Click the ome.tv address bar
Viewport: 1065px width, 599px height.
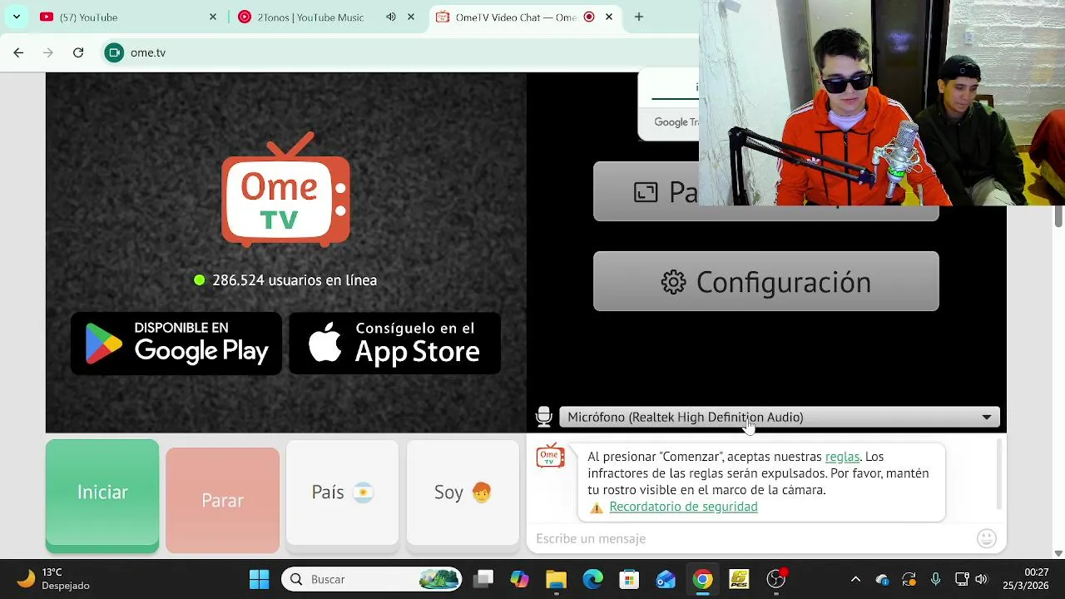click(148, 52)
